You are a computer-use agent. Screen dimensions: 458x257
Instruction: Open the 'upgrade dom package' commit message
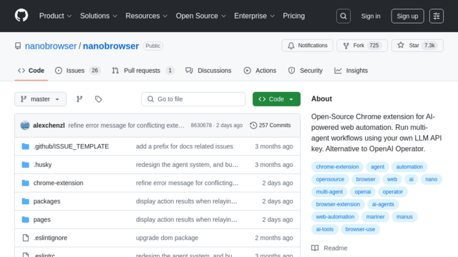pos(167,238)
